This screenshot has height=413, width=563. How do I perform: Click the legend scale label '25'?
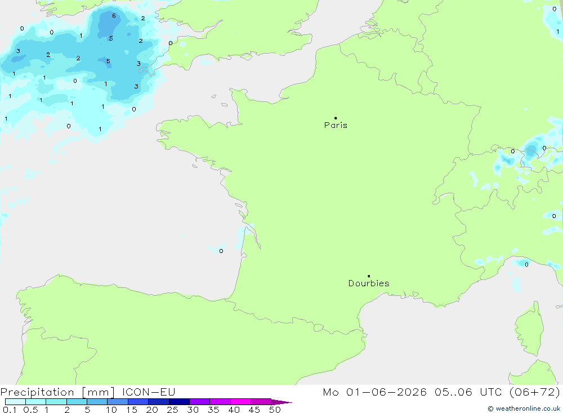(x=172, y=410)
